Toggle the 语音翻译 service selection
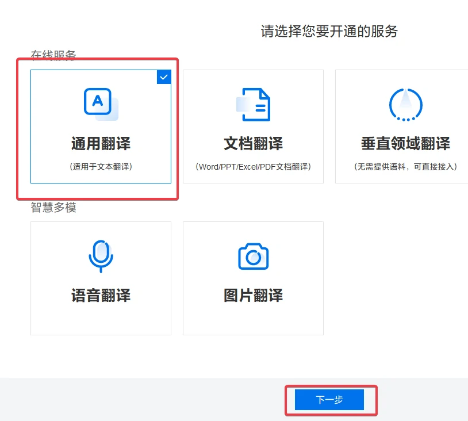The width and height of the screenshot is (468, 421). point(101,278)
